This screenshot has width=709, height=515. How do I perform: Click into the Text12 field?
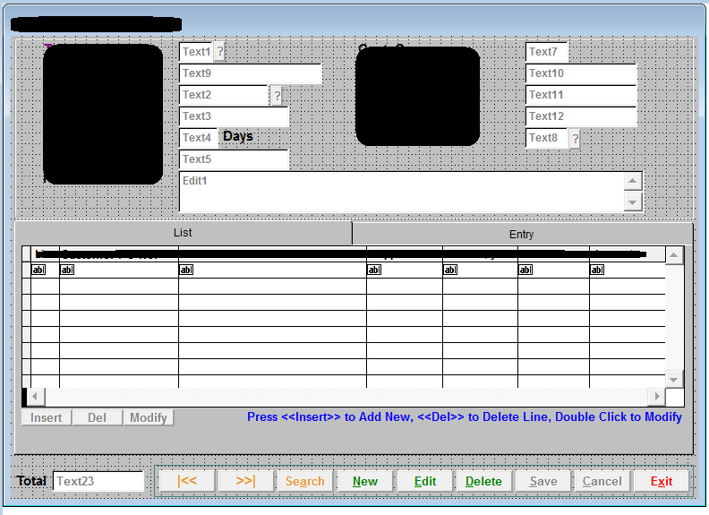pos(581,116)
